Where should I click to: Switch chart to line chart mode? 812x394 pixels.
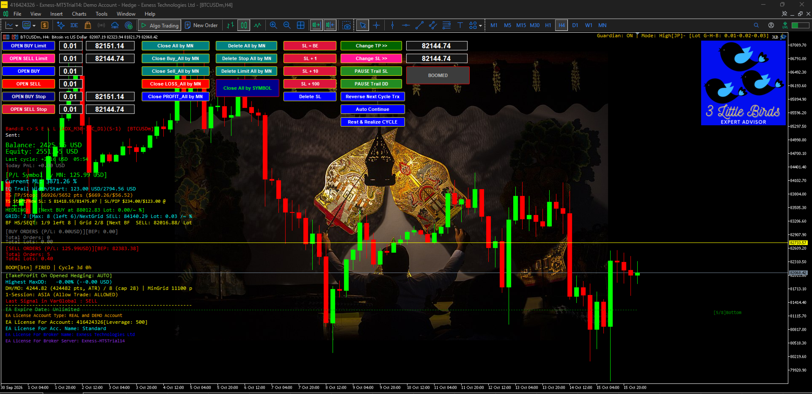click(x=258, y=25)
